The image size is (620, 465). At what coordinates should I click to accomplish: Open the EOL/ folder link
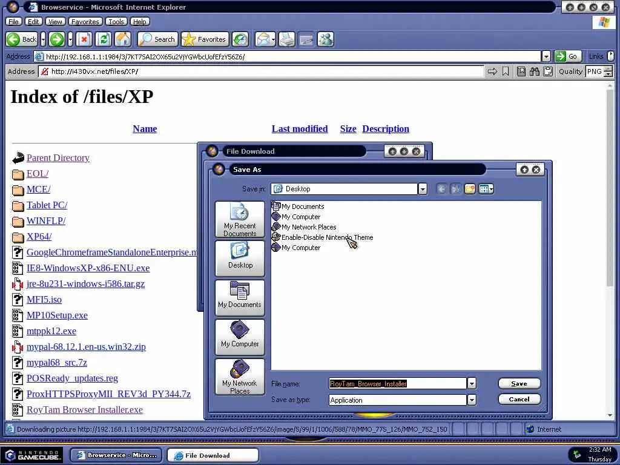[x=38, y=174]
